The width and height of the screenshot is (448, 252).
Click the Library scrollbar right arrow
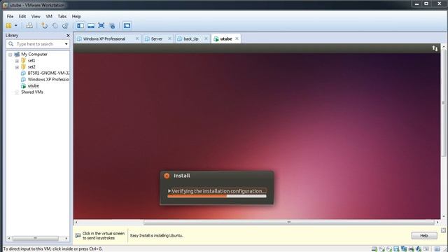tap(66, 238)
